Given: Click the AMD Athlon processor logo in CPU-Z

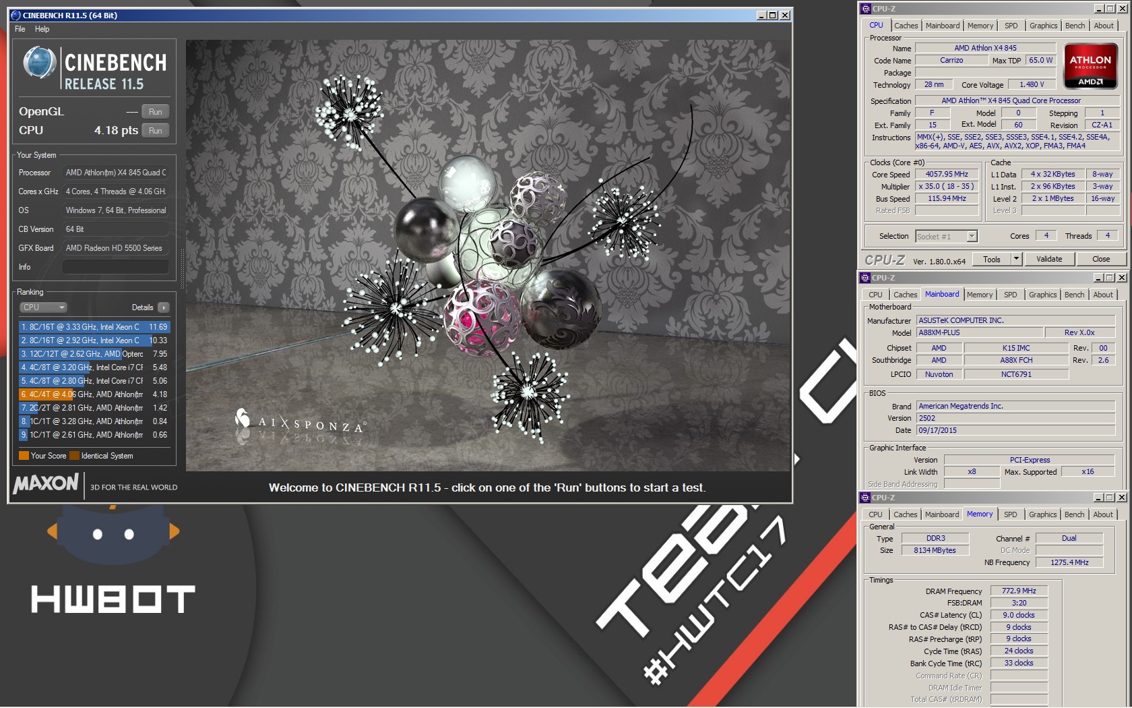Looking at the screenshot, I should (x=1090, y=66).
